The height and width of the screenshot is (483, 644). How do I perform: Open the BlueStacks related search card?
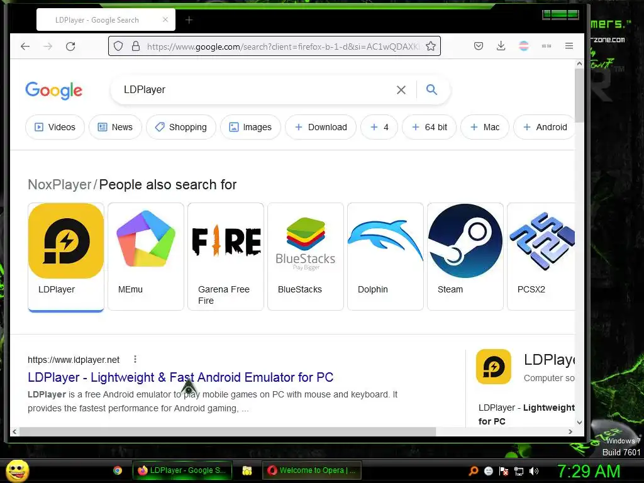306,257
